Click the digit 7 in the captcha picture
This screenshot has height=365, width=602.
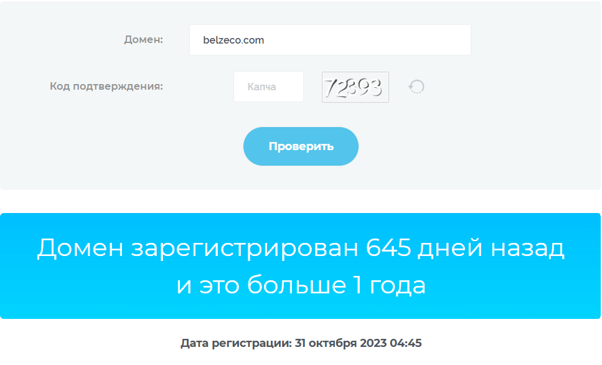coord(330,88)
